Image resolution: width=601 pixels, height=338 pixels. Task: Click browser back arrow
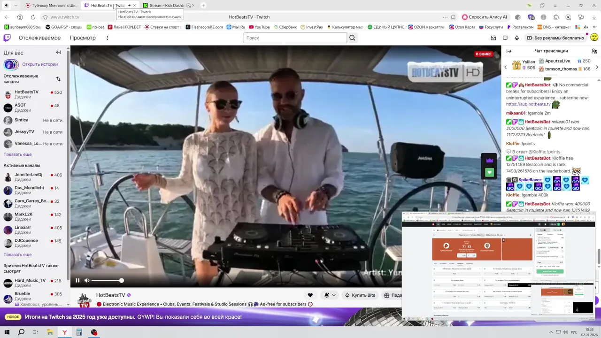pos(7,17)
